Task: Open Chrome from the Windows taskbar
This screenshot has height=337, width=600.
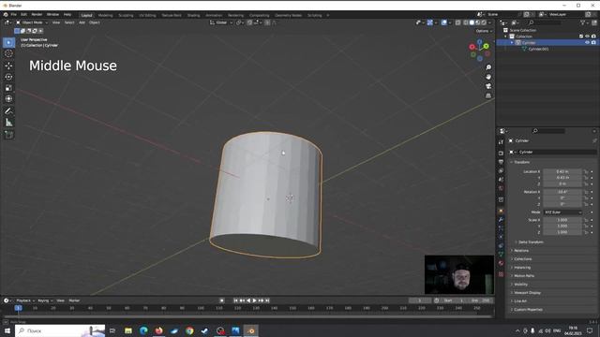Action: [189, 330]
